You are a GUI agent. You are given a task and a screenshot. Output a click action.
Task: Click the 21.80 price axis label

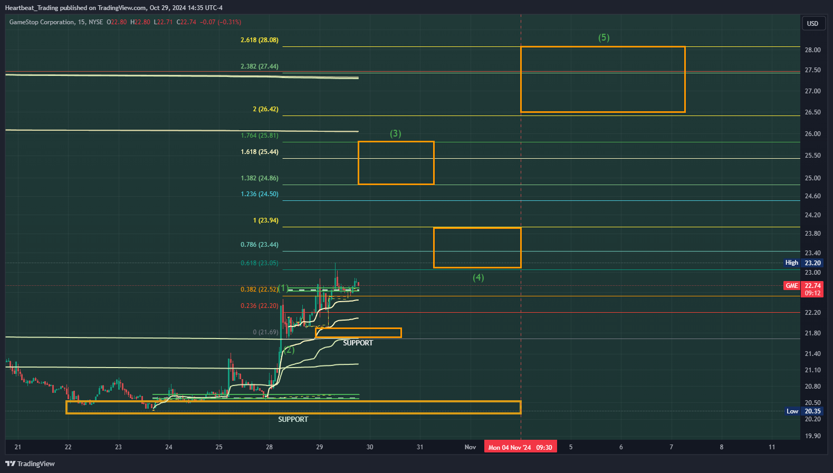click(x=812, y=333)
